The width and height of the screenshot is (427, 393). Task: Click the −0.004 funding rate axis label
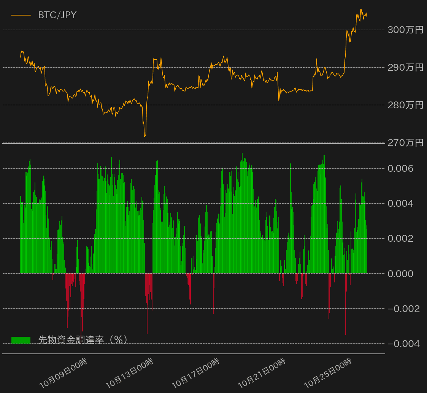[x=403, y=344]
